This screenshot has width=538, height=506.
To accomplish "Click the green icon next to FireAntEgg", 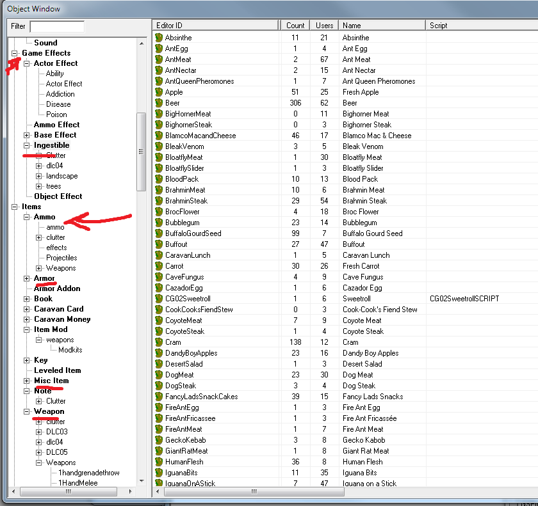I will click(x=158, y=407).
